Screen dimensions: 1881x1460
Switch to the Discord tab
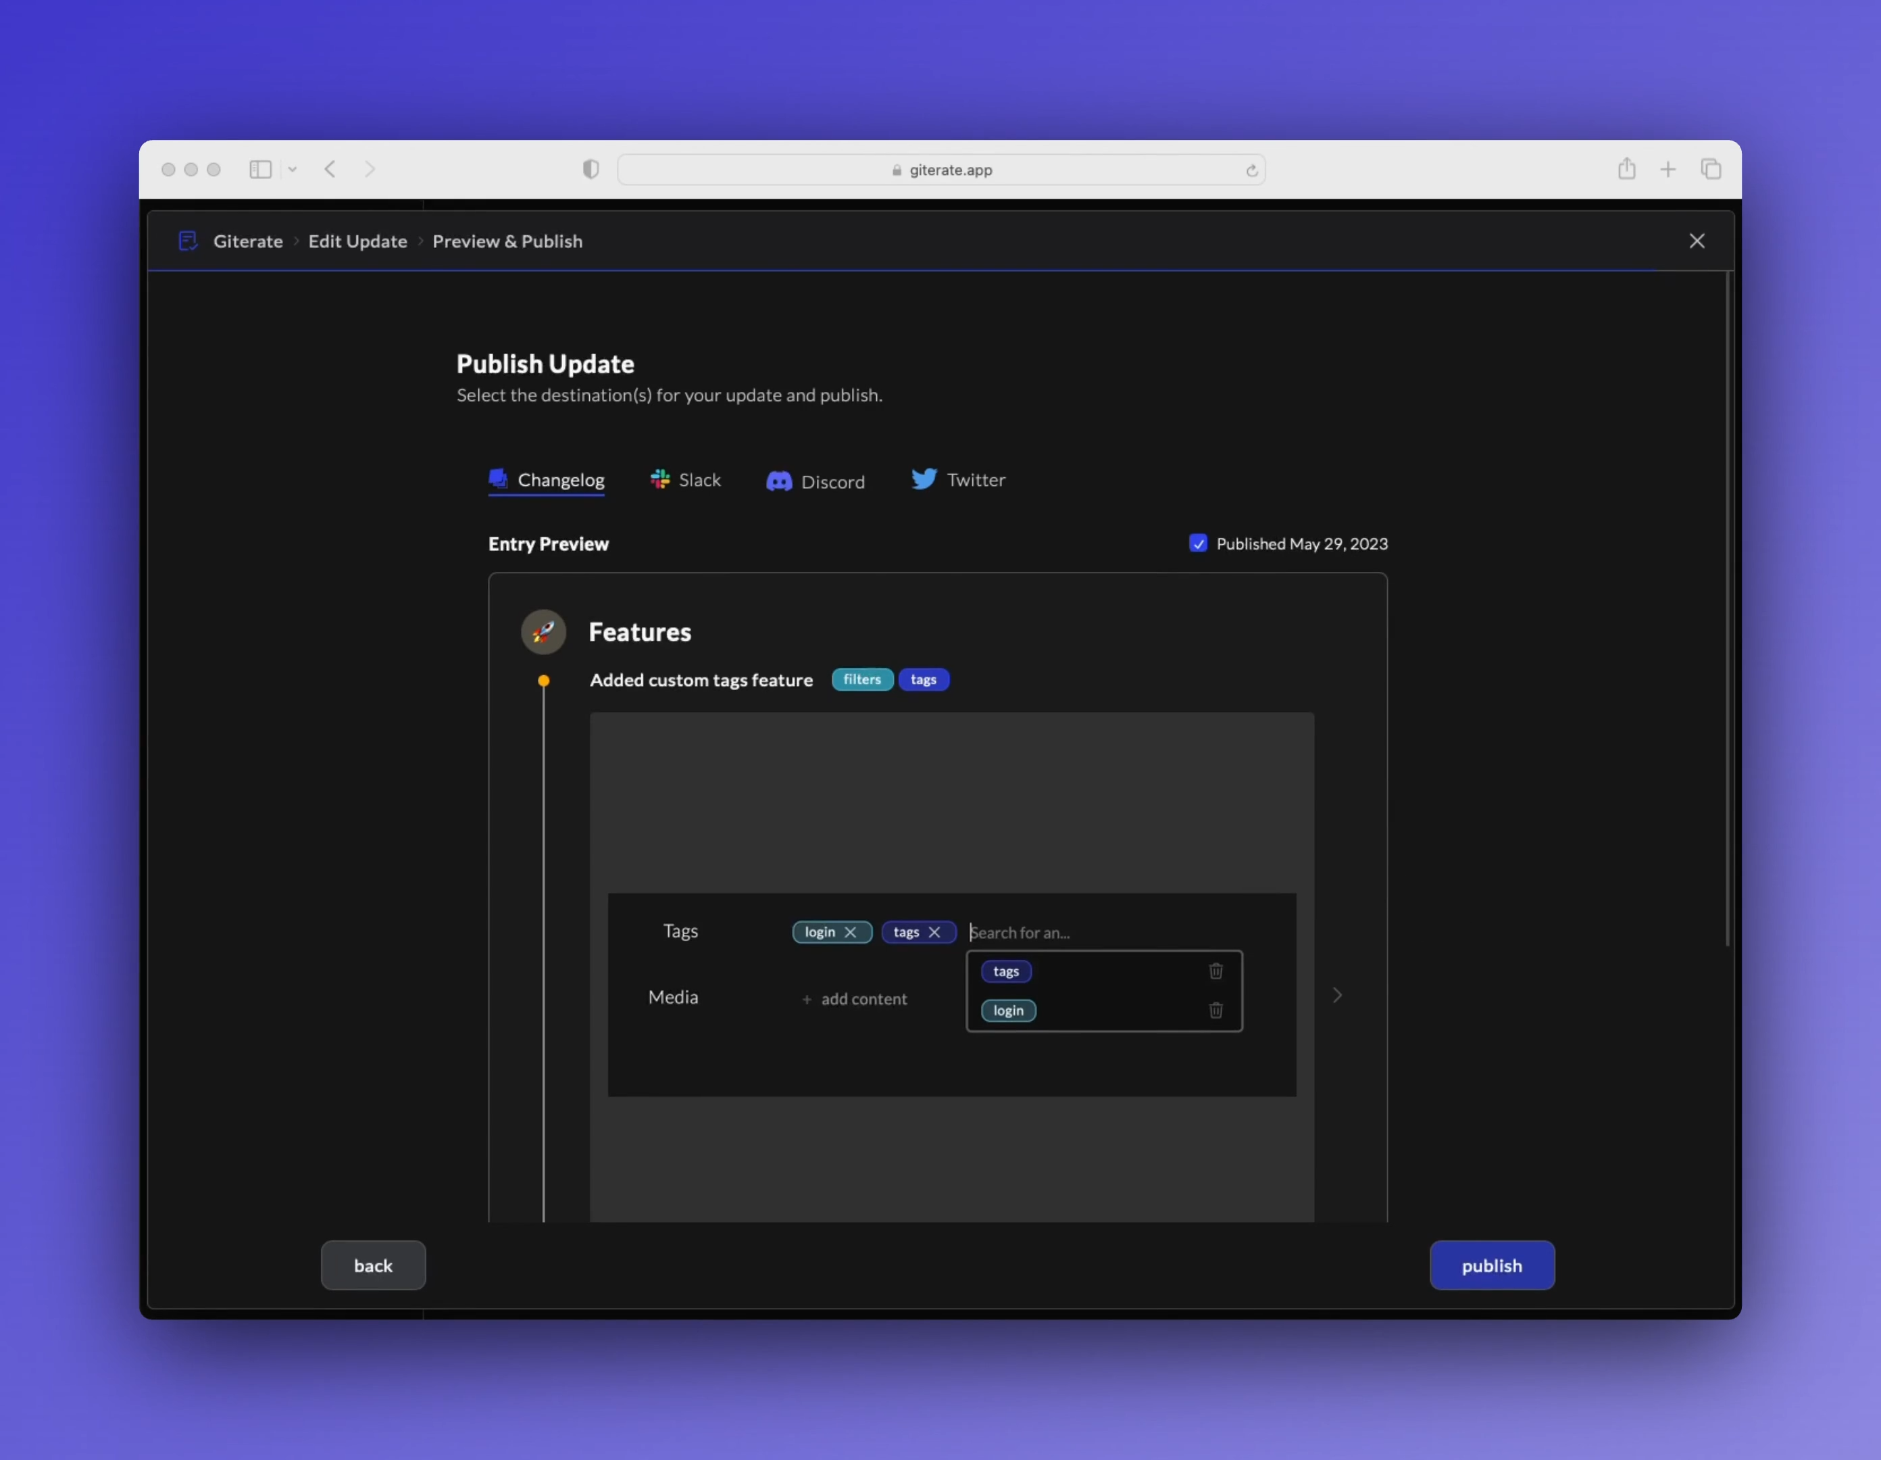pyautogui.click(x=816, y=482)
